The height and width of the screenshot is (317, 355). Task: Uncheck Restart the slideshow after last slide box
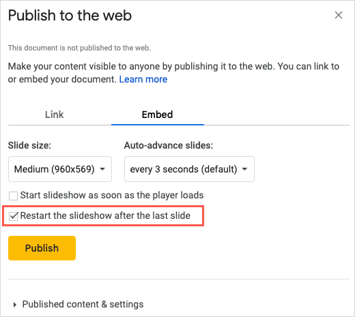pyautogui.click(x=13, y=216)
